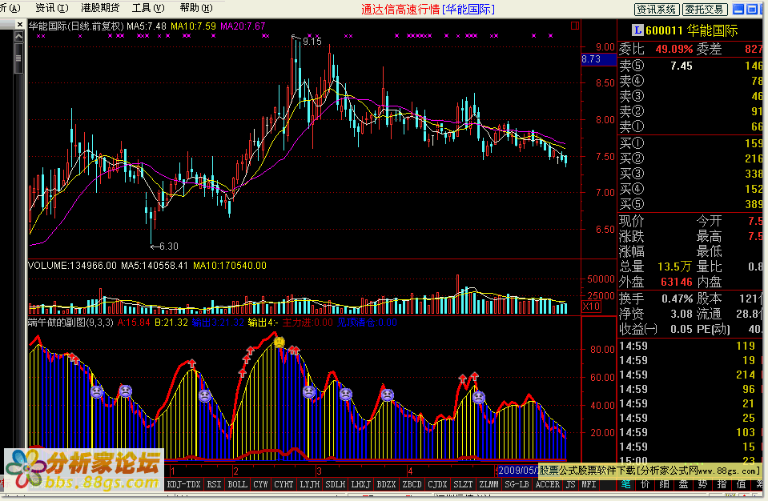This screenshot has width=768, height=501.
Task: Click the leftmost sad-face marker in the indicator chart
Action: (x=97, y=392)
